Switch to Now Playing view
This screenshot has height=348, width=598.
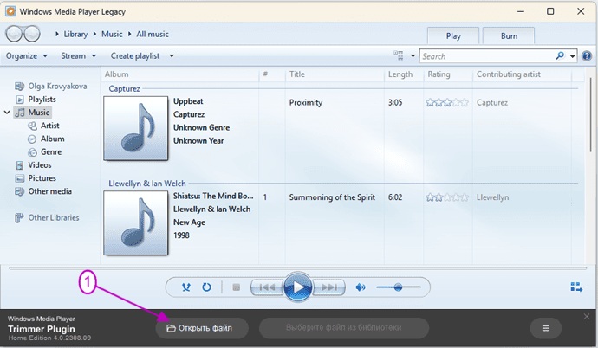pyautogui.click(x=576, y=287)
